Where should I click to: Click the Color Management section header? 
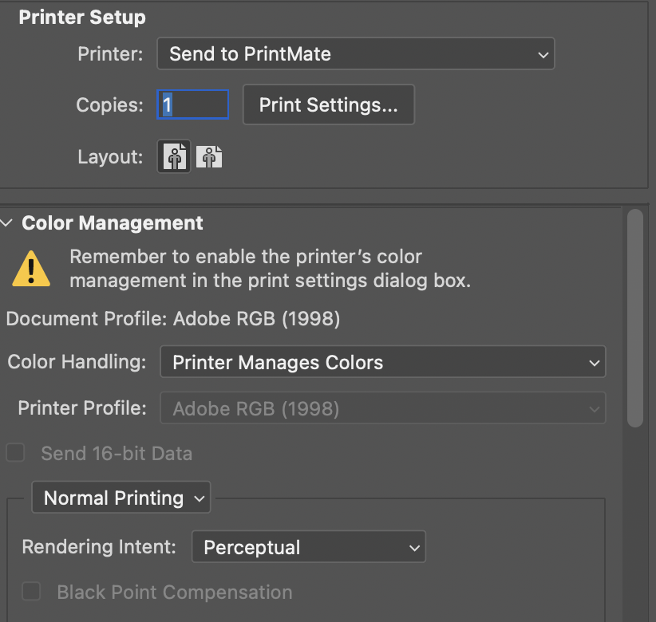tap(112, 222)
